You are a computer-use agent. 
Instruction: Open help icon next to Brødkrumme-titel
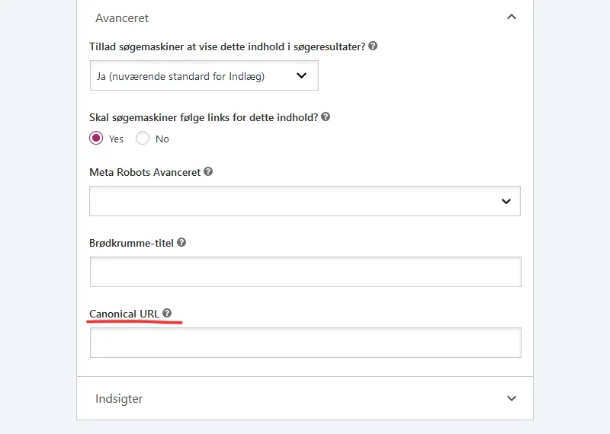(181, 242)
